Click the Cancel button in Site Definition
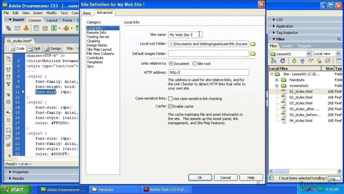The image size is (344, 194). tap(225, 178)
